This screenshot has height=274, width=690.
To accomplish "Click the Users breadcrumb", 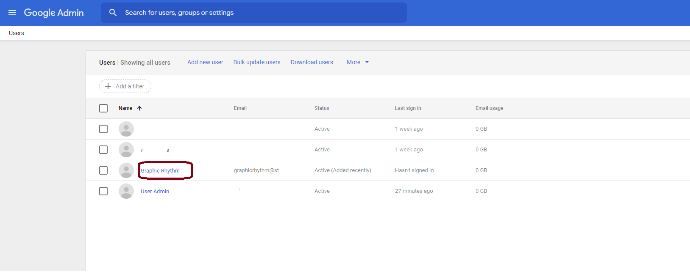I will pos(17,33).
